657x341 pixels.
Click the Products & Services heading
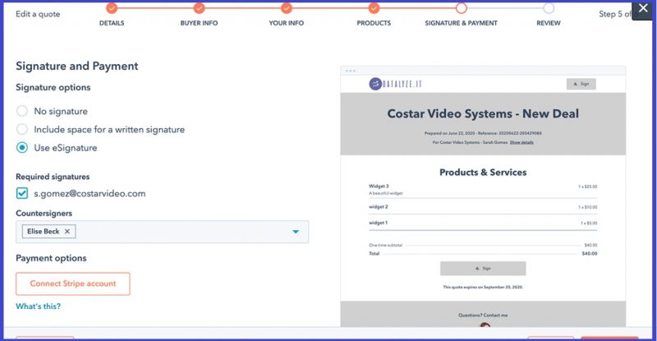pyautogui.click(x=483, y=172)
